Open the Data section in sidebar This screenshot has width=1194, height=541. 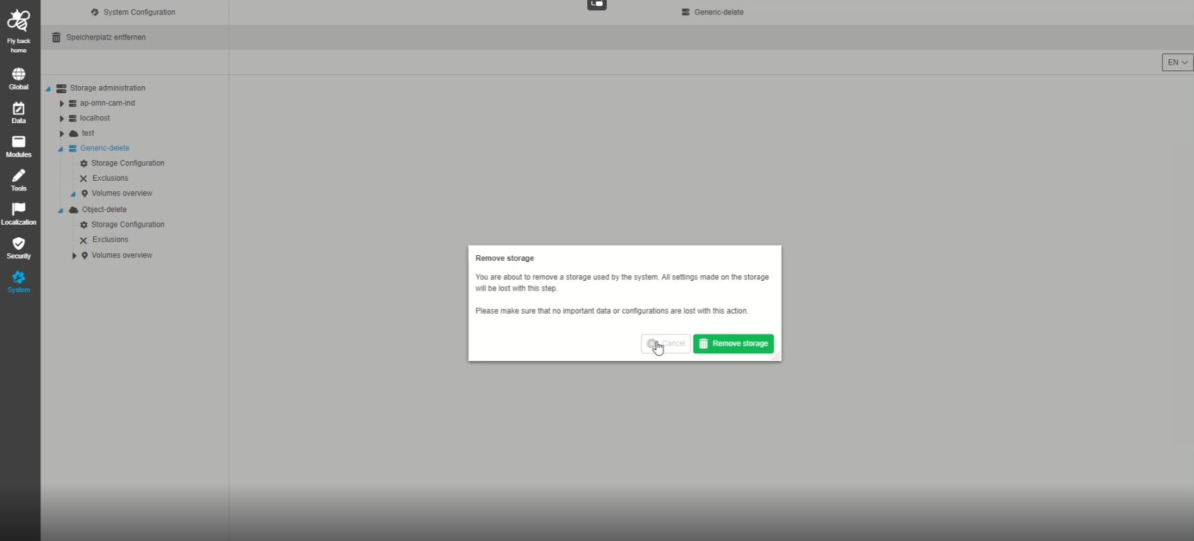pyautogui.click(x=19, y=113)
